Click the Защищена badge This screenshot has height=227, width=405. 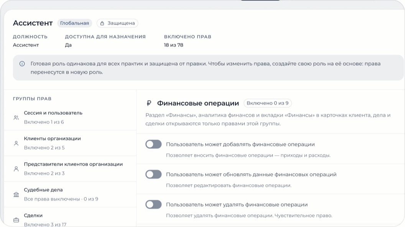tap(117, 23)
